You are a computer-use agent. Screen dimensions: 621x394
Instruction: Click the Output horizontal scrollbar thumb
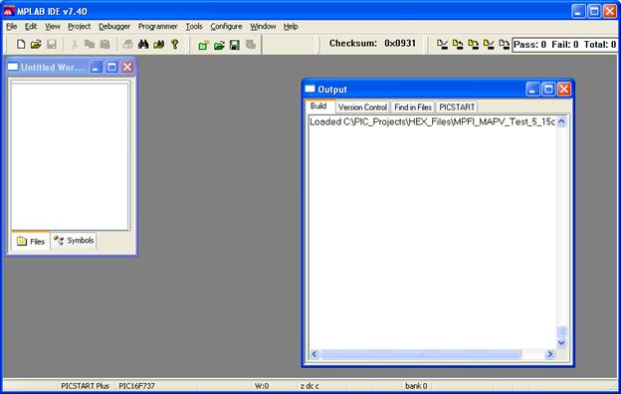[x=421, y=354]
